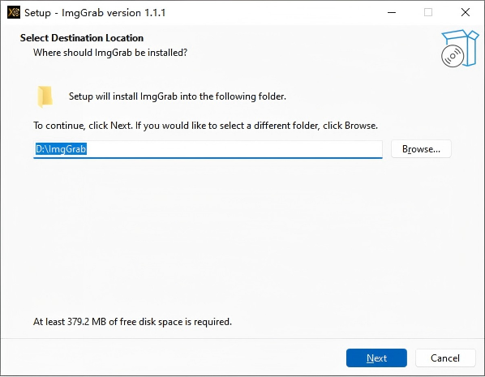
Task: Click the "Setup will install ImgGrab" message
Action: 178,96
